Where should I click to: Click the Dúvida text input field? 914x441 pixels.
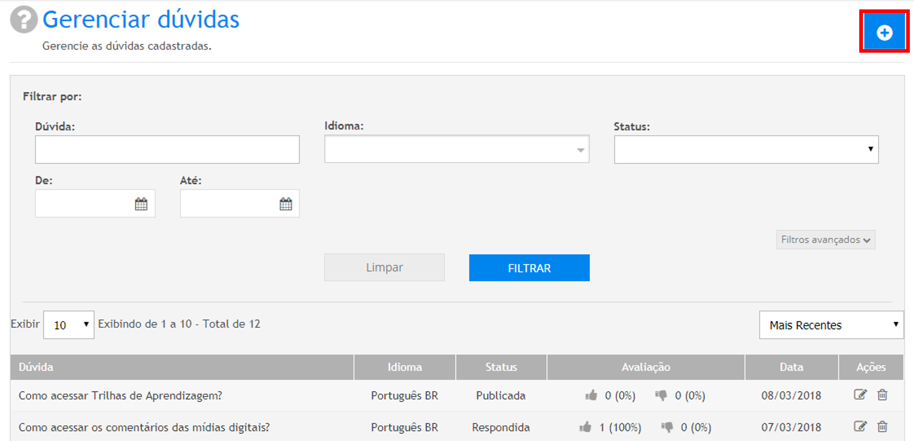167,150
